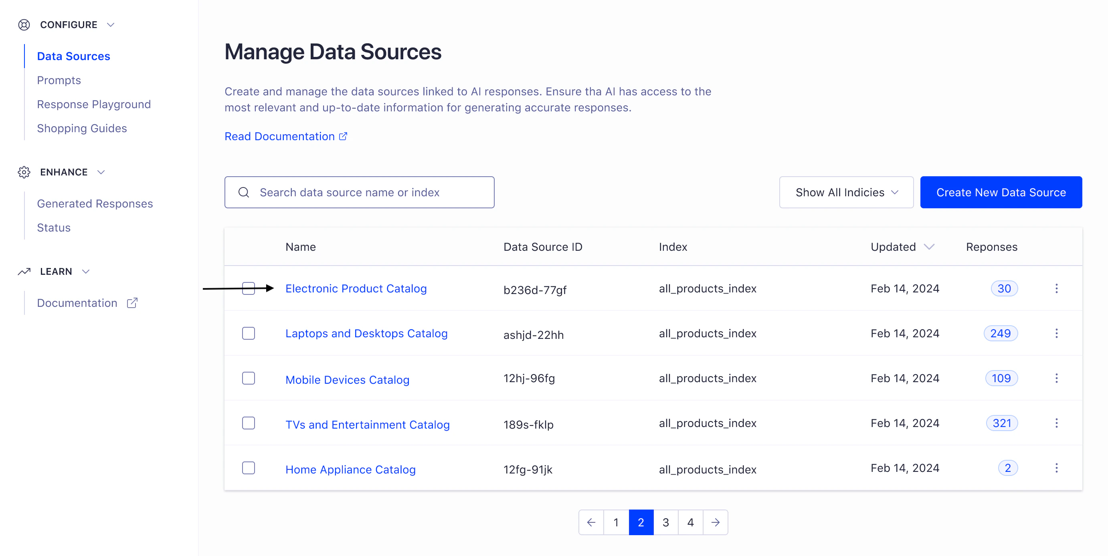Collapse the Configure section chevron
Viewport: 1108px width, 556px height.
pyautogui.click(x=111, y=25)
